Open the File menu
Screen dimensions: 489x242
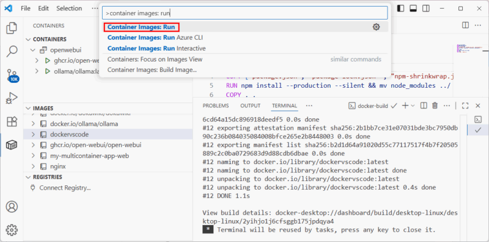tap(26, 9)
